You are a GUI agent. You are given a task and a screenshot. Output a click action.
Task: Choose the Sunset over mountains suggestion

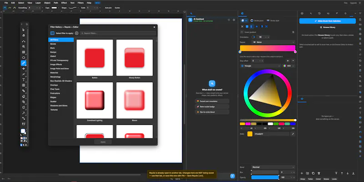[x=212, y=101]
